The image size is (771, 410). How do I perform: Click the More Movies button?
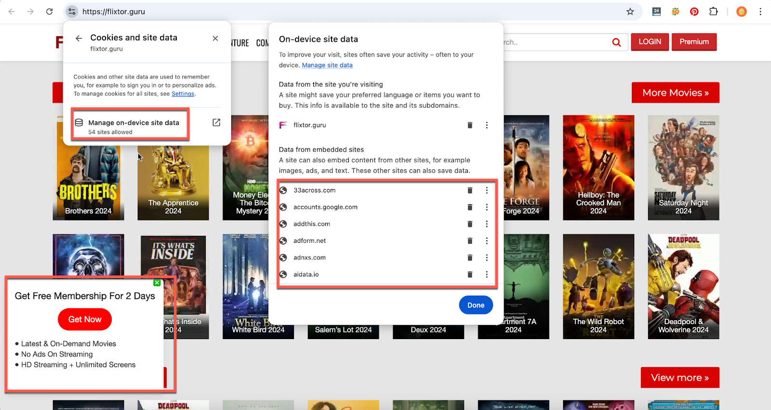pyautogui.click(x=675, y=93)
